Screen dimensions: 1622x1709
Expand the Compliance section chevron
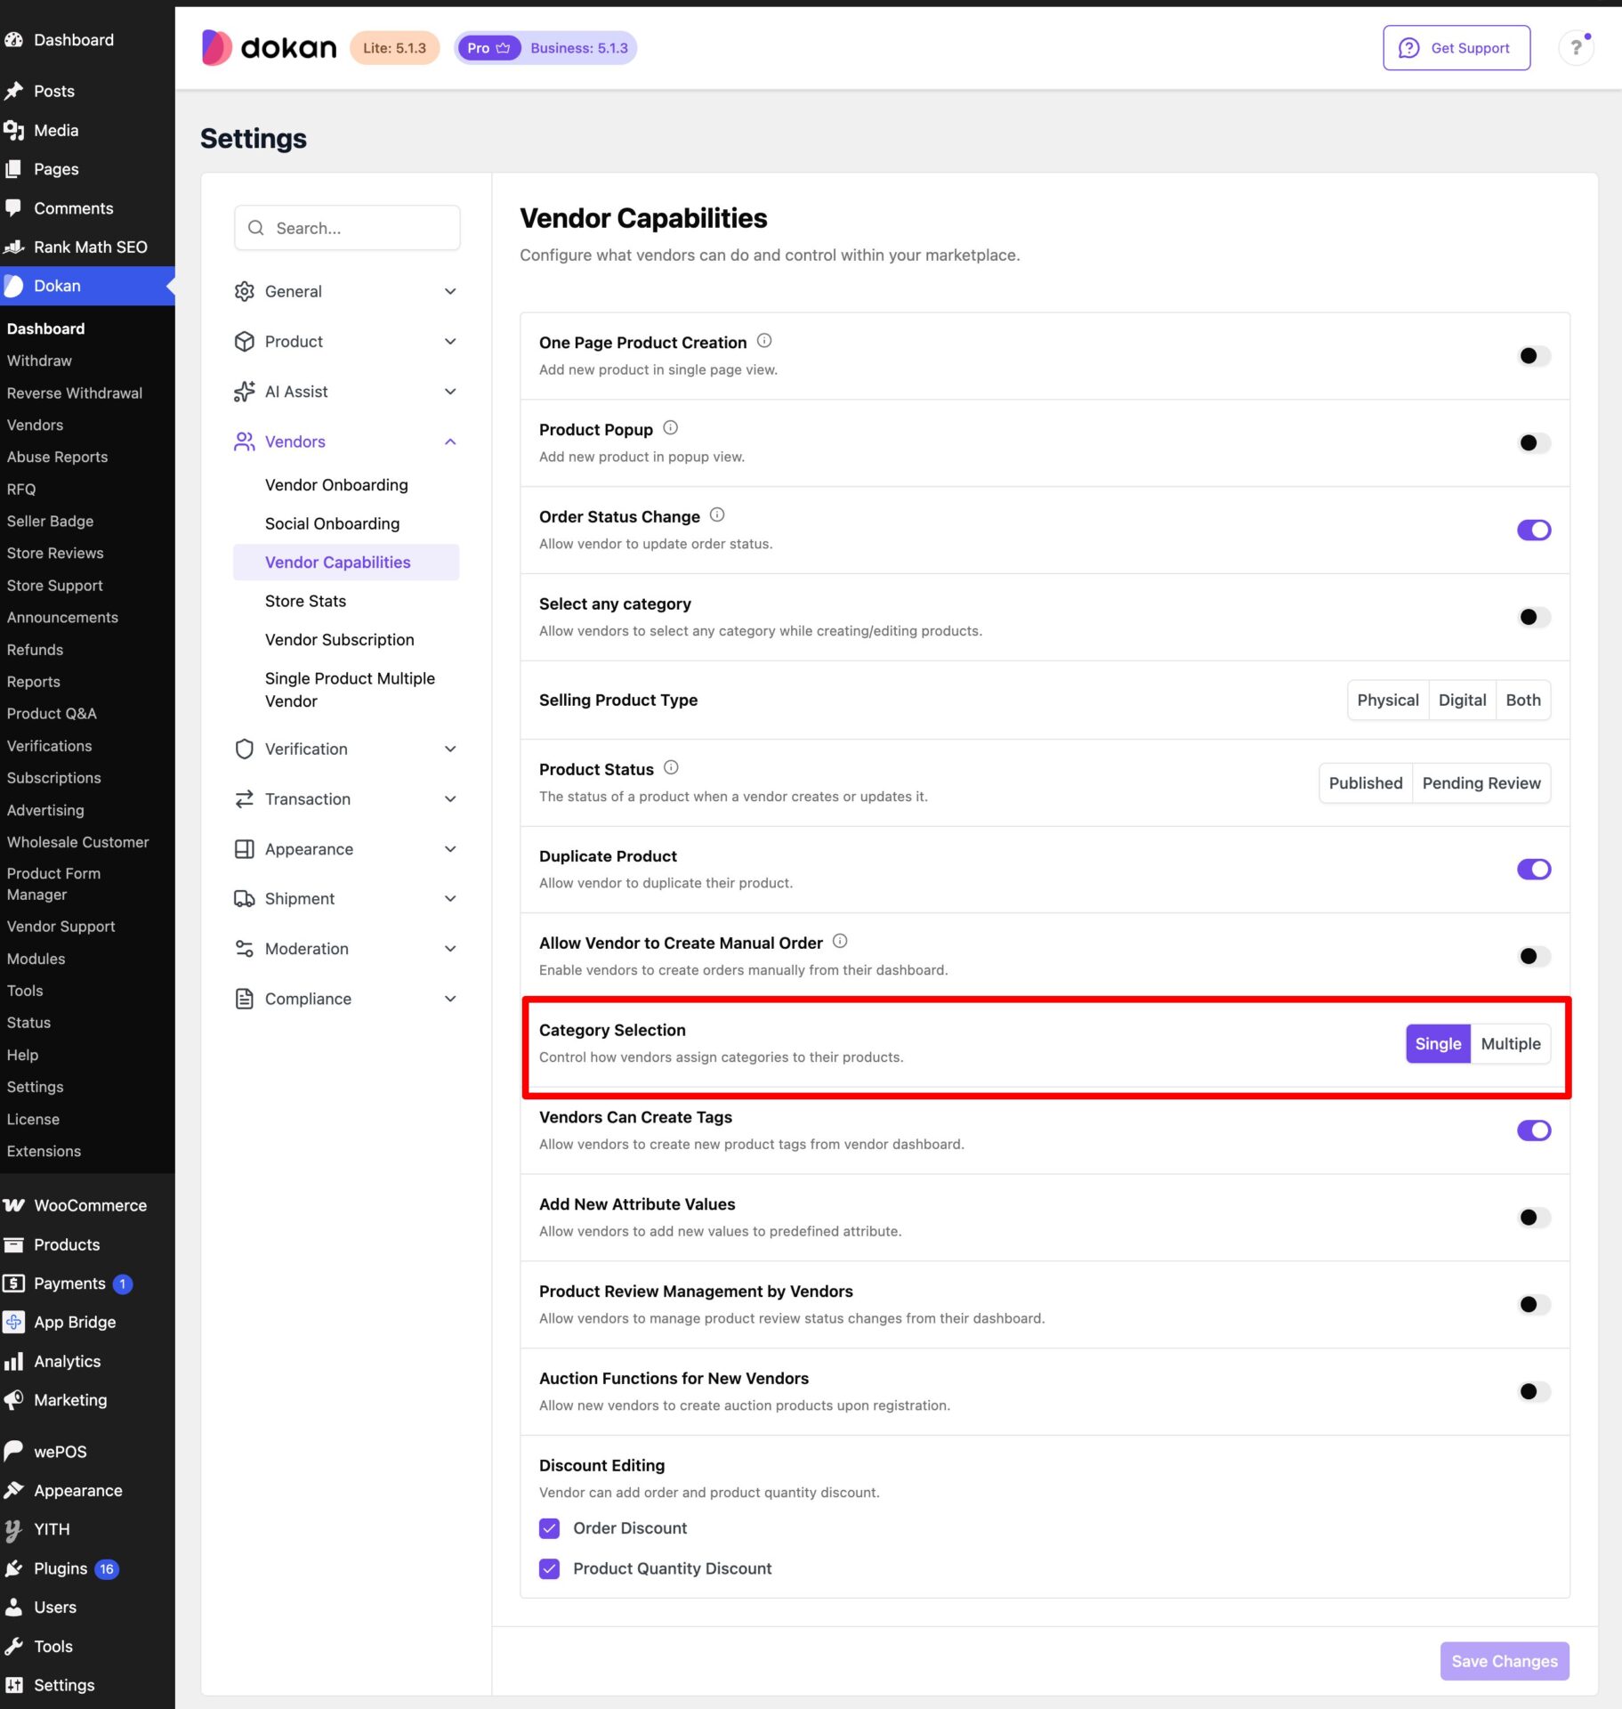click(450, 999)
